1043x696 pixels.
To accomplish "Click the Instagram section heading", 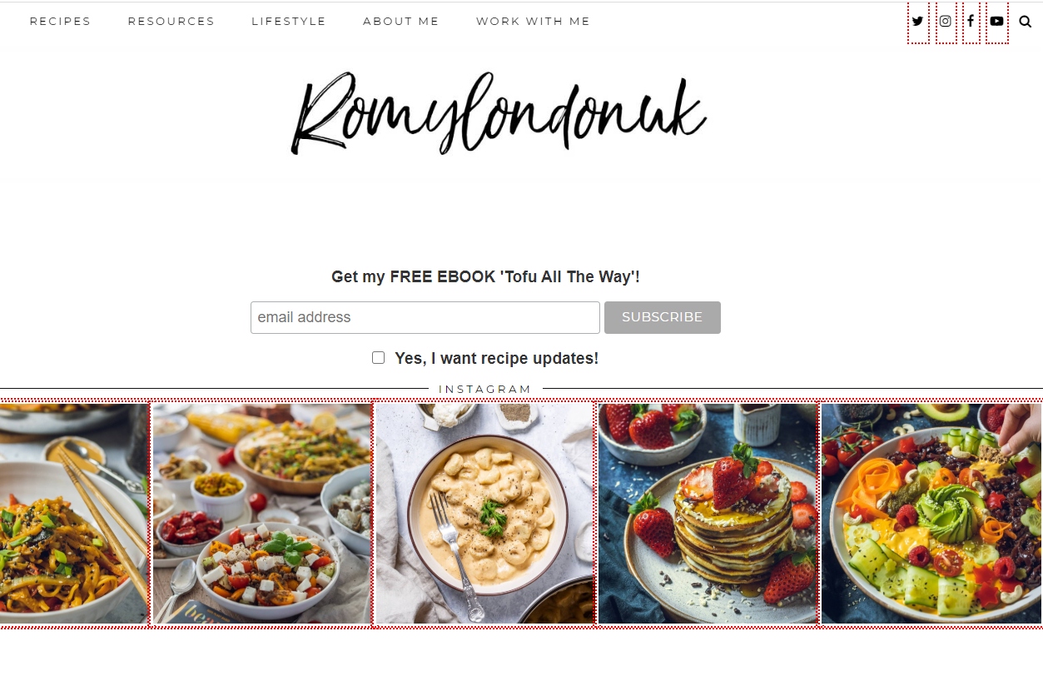I will click(485, 389).
